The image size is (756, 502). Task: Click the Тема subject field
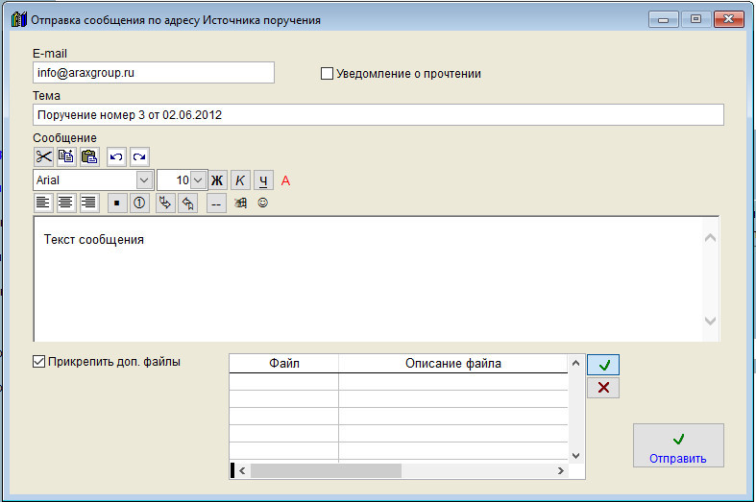pos(378,114)
